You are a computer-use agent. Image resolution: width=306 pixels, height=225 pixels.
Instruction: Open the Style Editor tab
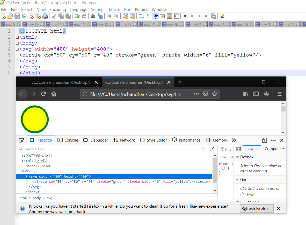153,140
